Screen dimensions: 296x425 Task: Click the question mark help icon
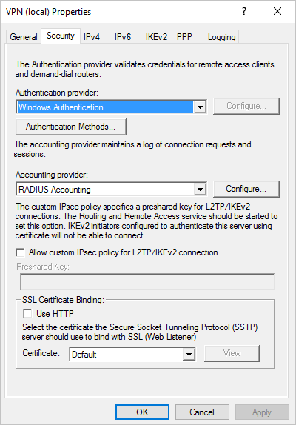pyautogui.click(x=244, y=11)
